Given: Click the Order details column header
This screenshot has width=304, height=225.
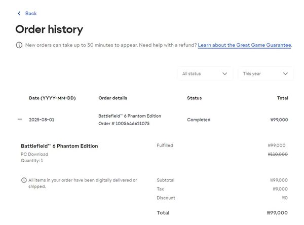Looking at the screenshot, I should (x=112, y=98).
